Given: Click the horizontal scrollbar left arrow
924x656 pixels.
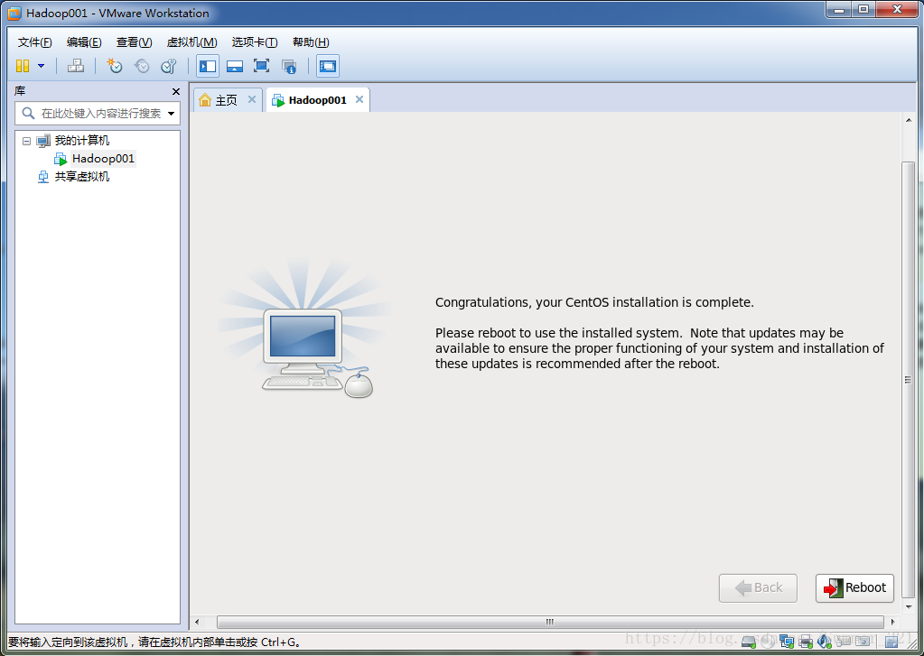Looking at the screenshot, I should (197, 622).
